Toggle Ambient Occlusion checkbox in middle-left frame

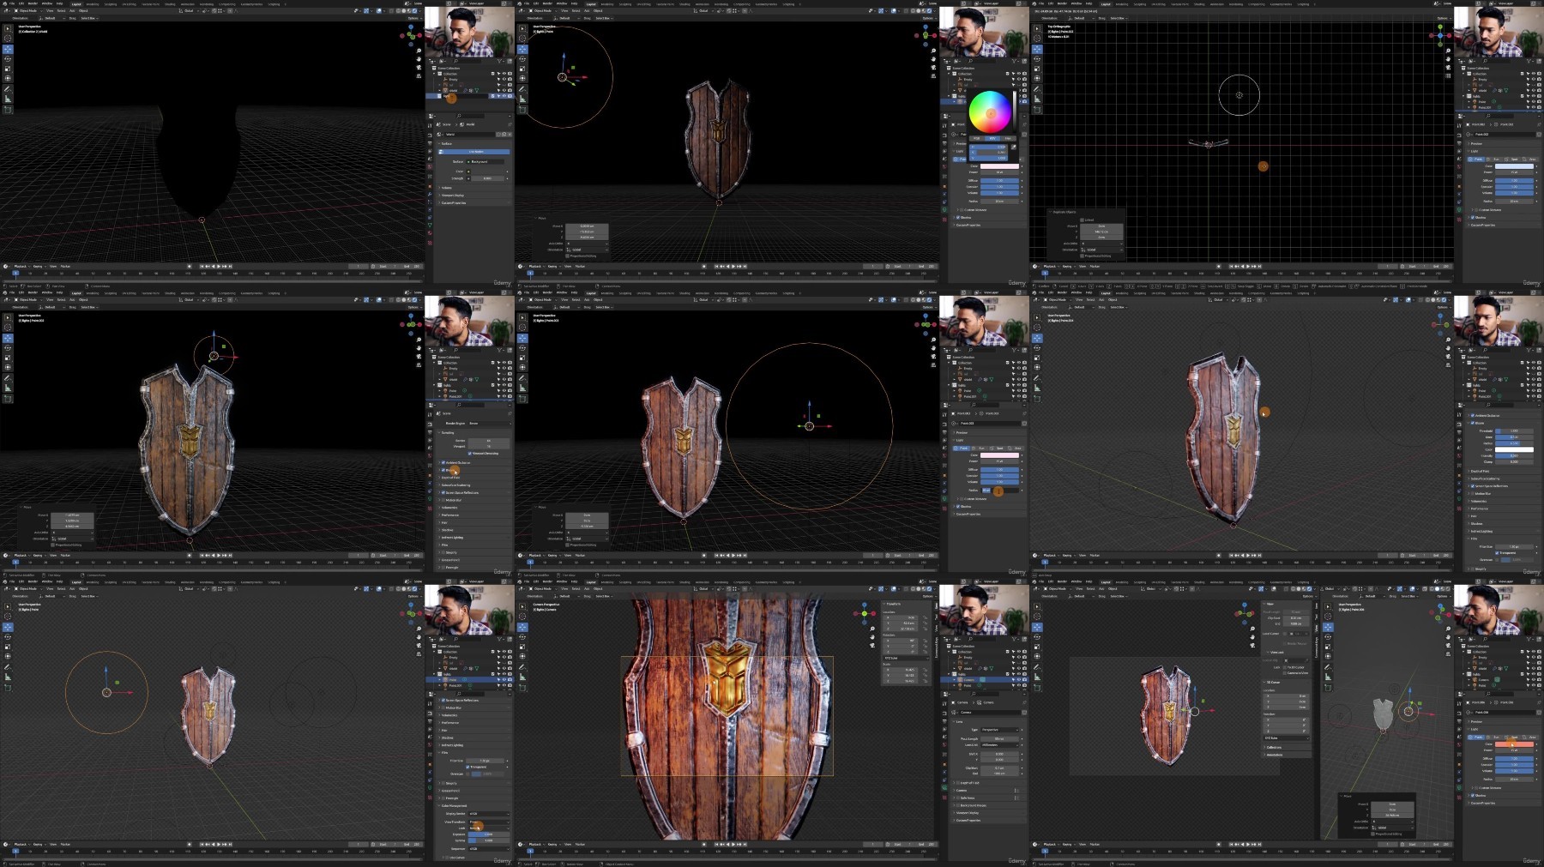(443, 462)
